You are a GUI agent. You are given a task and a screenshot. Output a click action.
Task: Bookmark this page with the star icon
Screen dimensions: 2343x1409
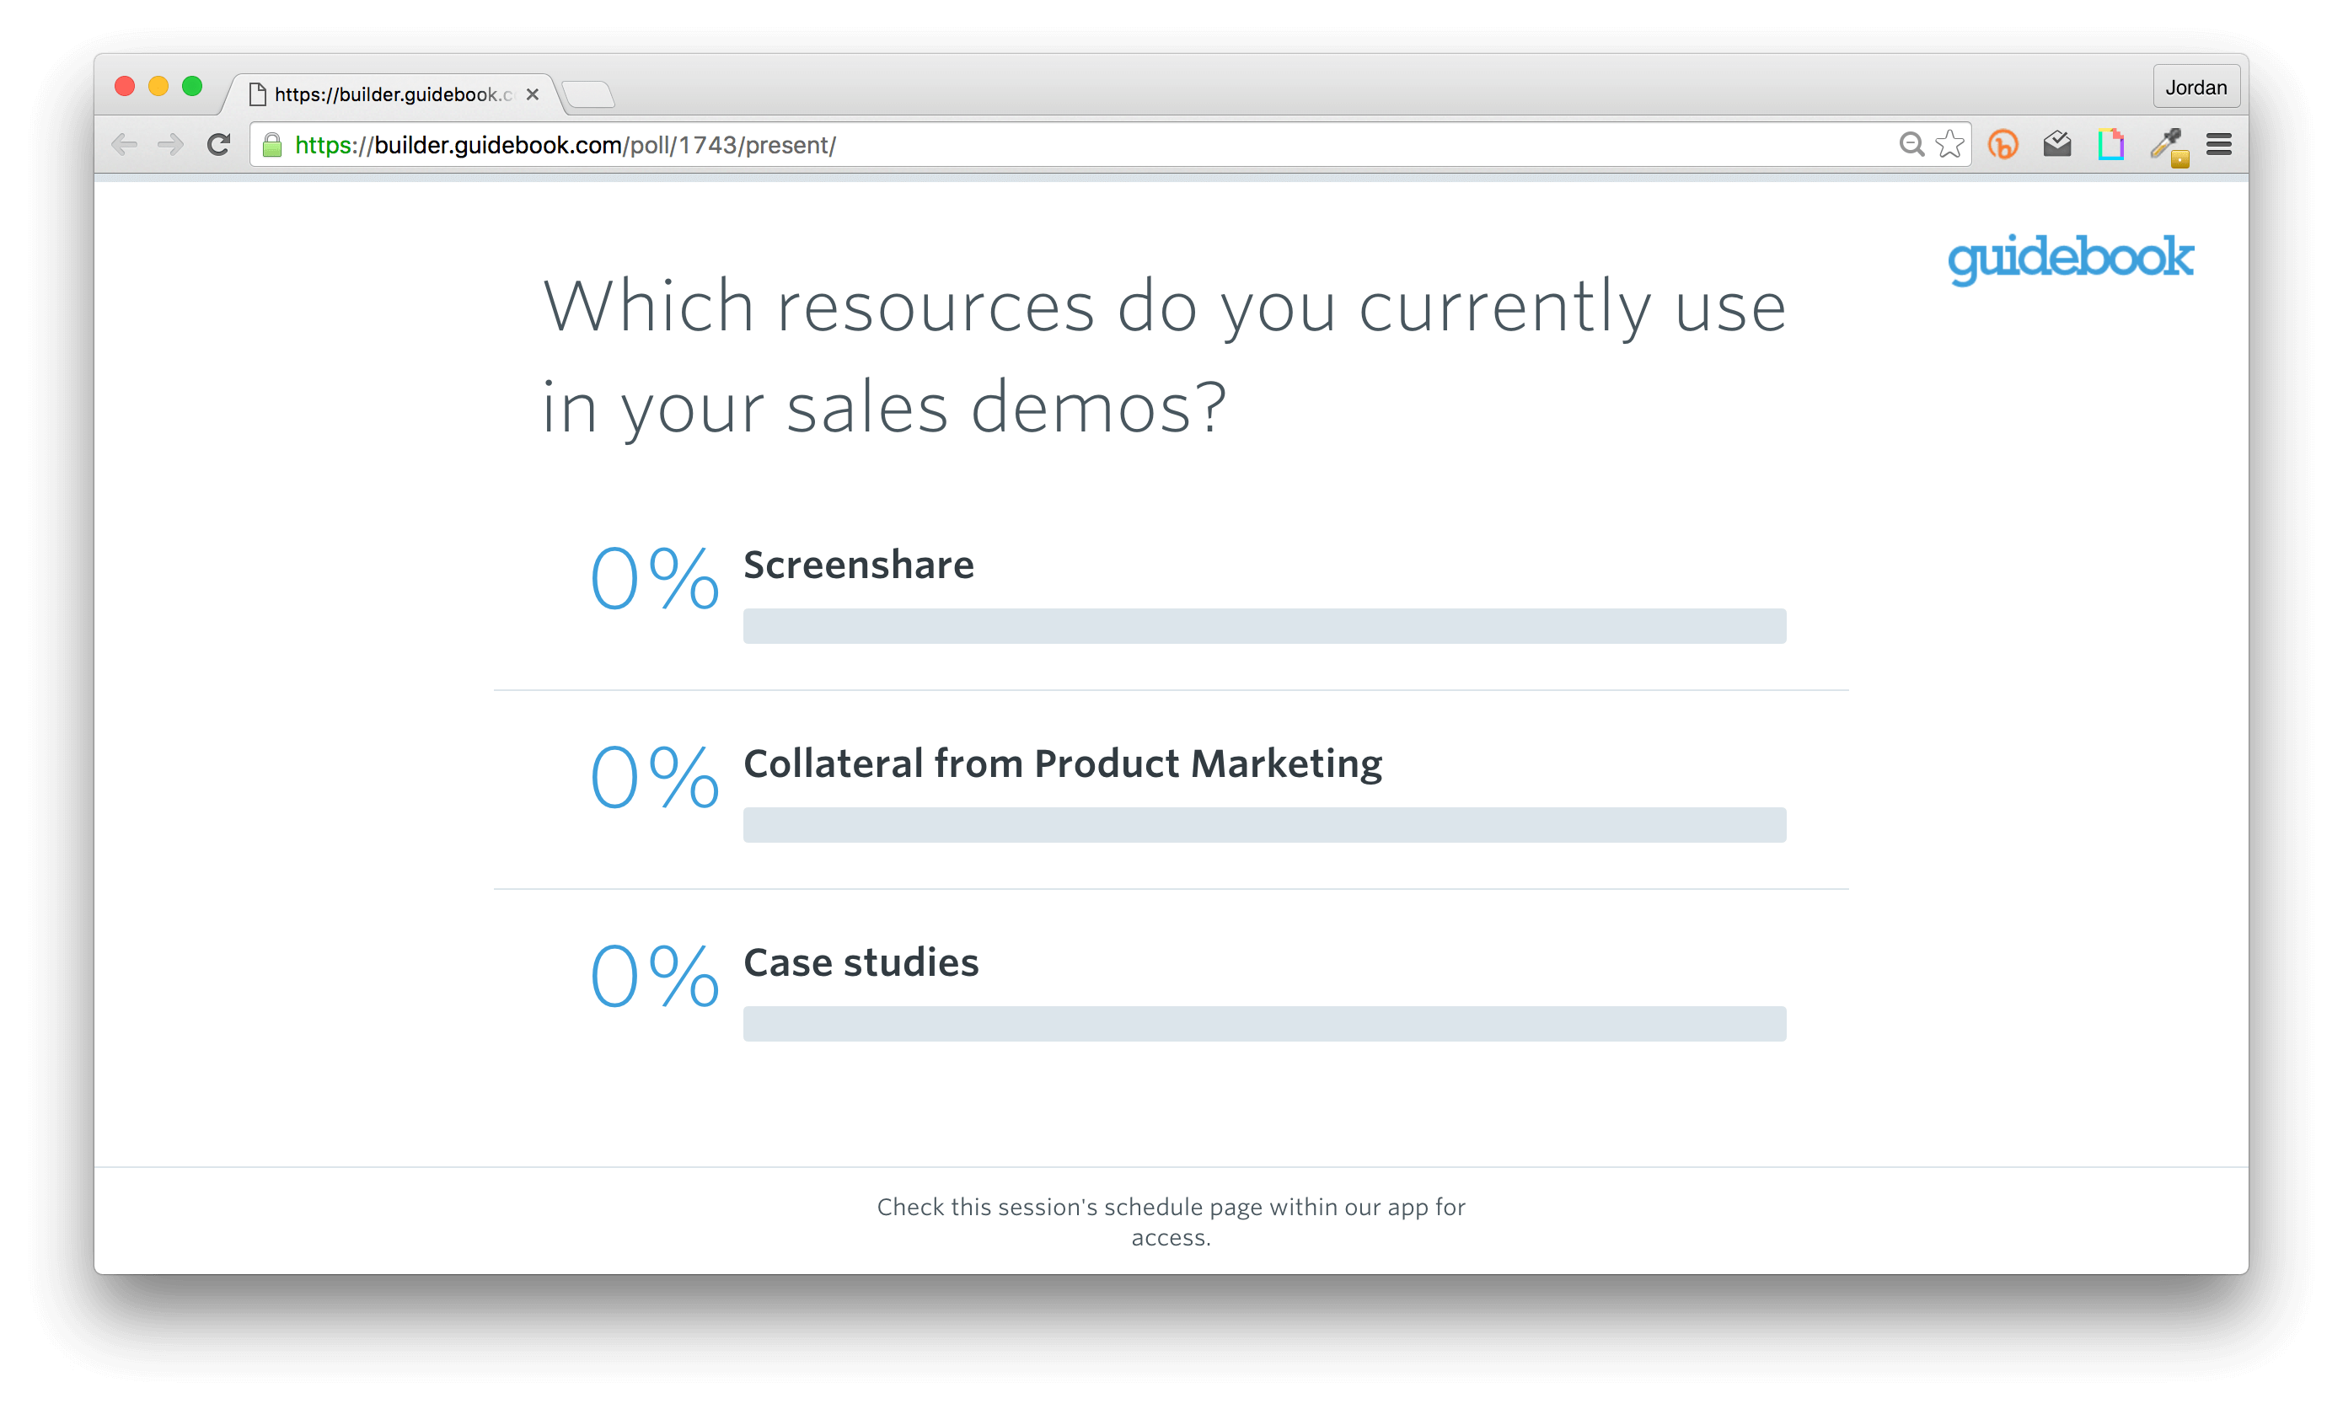[1951, 144]
